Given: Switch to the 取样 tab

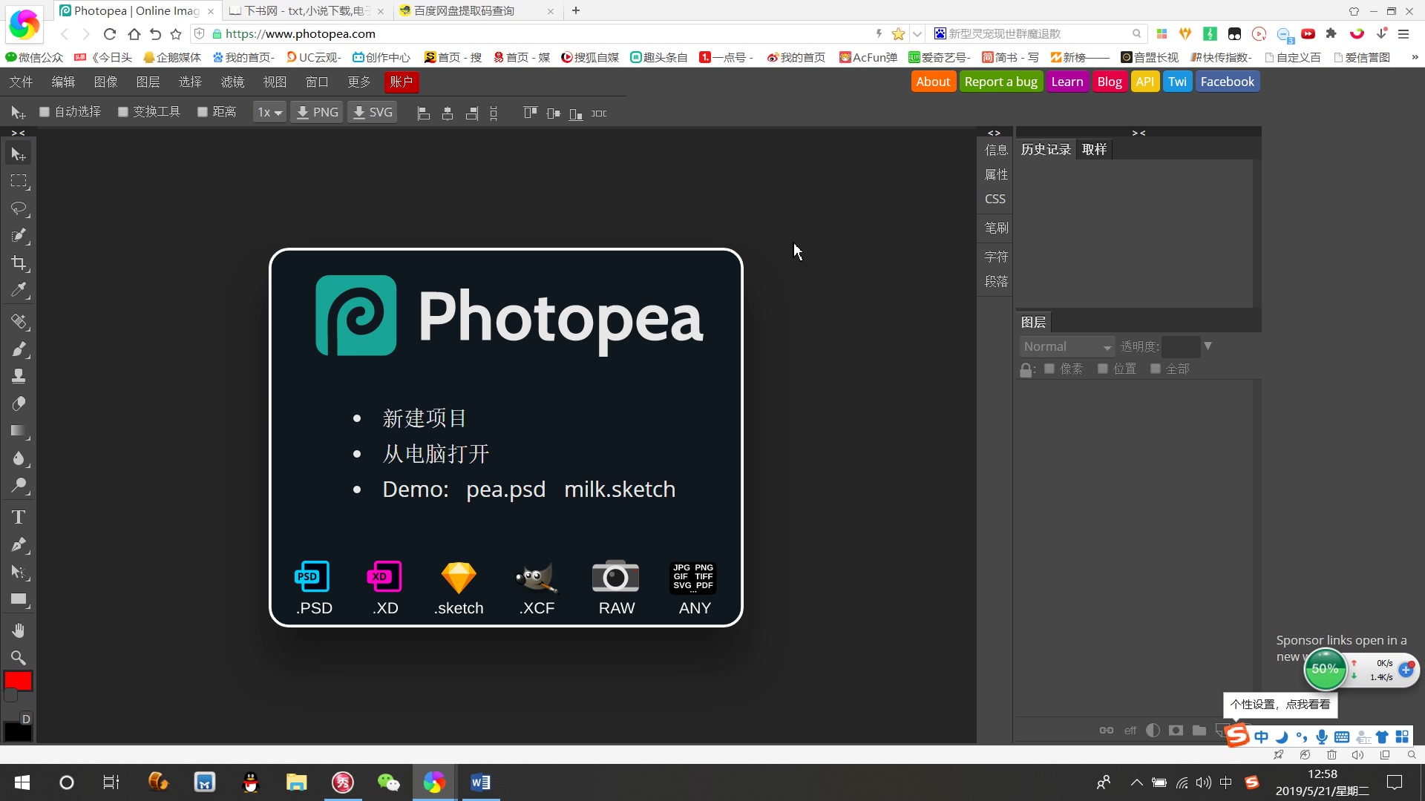Looking at the screenshot, I should pyautogui.click(x=1094, y=150).
